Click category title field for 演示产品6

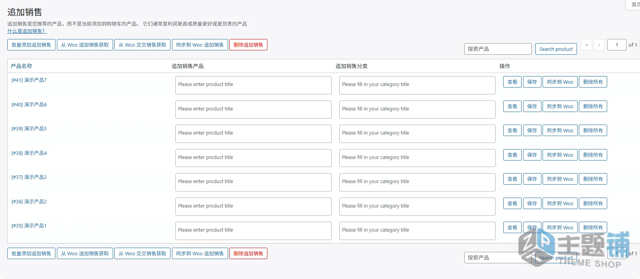(417, 109)
